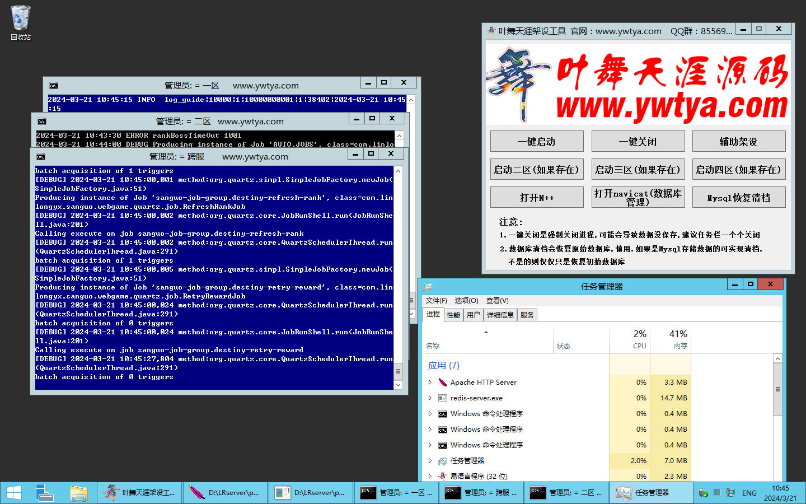This screenshot has height=504, width=806.
Task: Switch to second D:\LRserver taskbar item
Action: click(311, 493)
